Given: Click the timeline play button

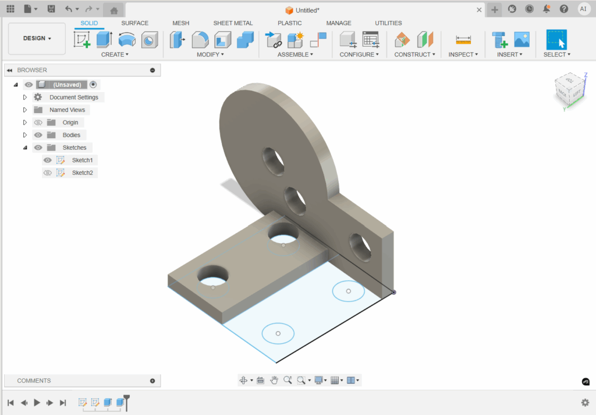Looking at the screenshot, I should click(x=37, y=403).
